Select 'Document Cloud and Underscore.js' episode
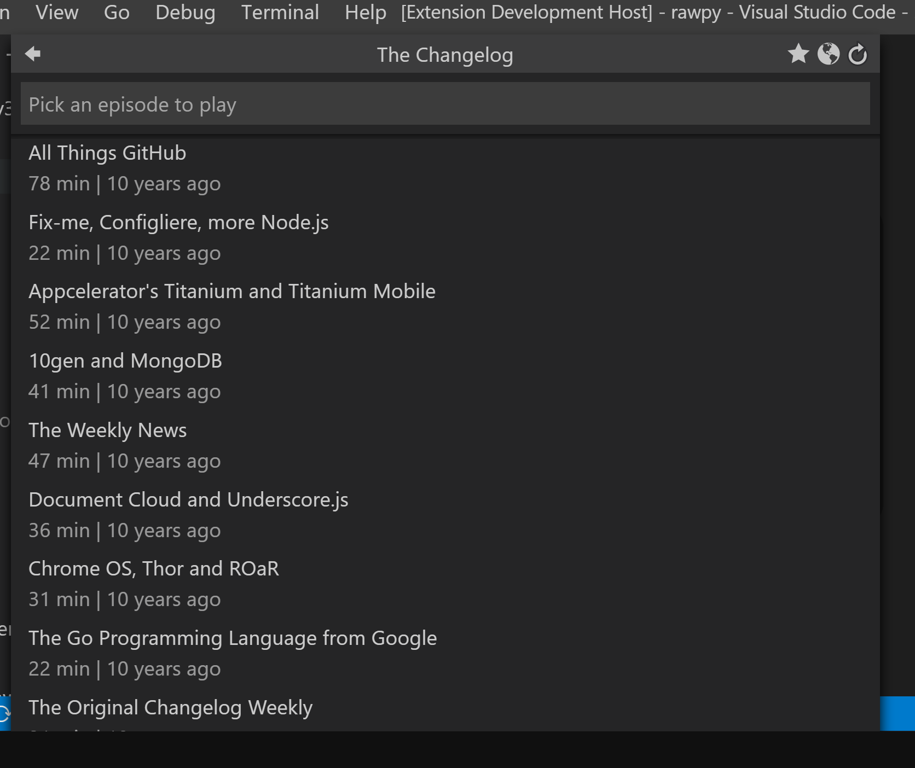The width and height of the screenshot is (915, 768). pyautogui.click(x=219, y=514)
